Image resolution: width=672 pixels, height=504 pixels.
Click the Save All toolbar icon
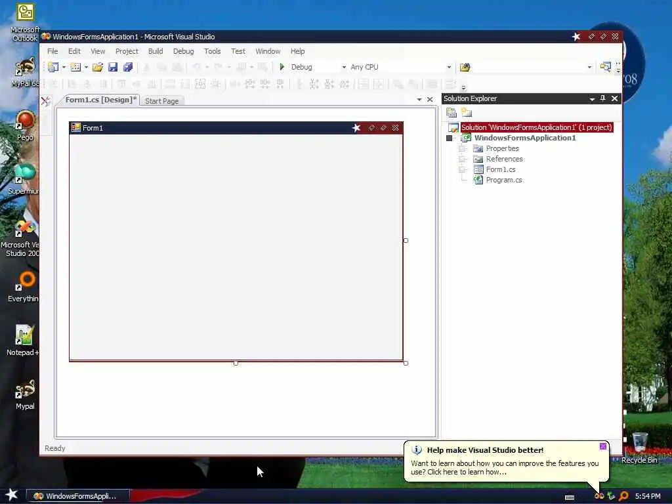128,67
